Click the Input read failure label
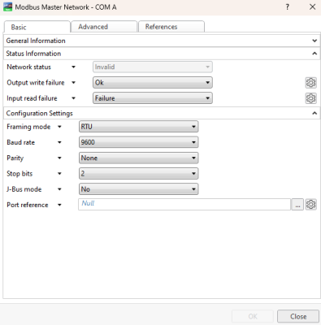321x325 pixels. click(32, 98)
